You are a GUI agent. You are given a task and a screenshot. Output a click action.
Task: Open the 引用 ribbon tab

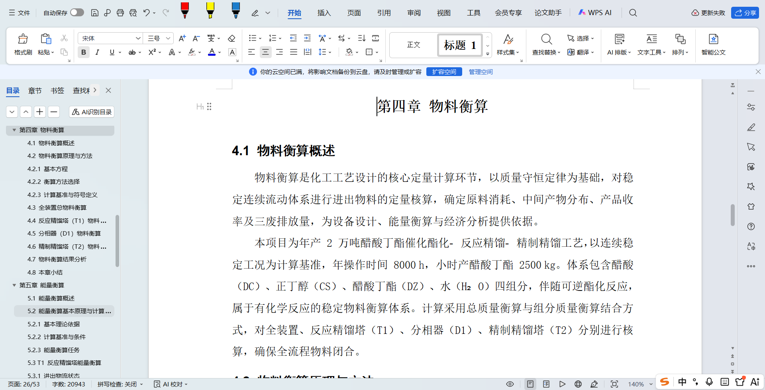coord(384,13)
